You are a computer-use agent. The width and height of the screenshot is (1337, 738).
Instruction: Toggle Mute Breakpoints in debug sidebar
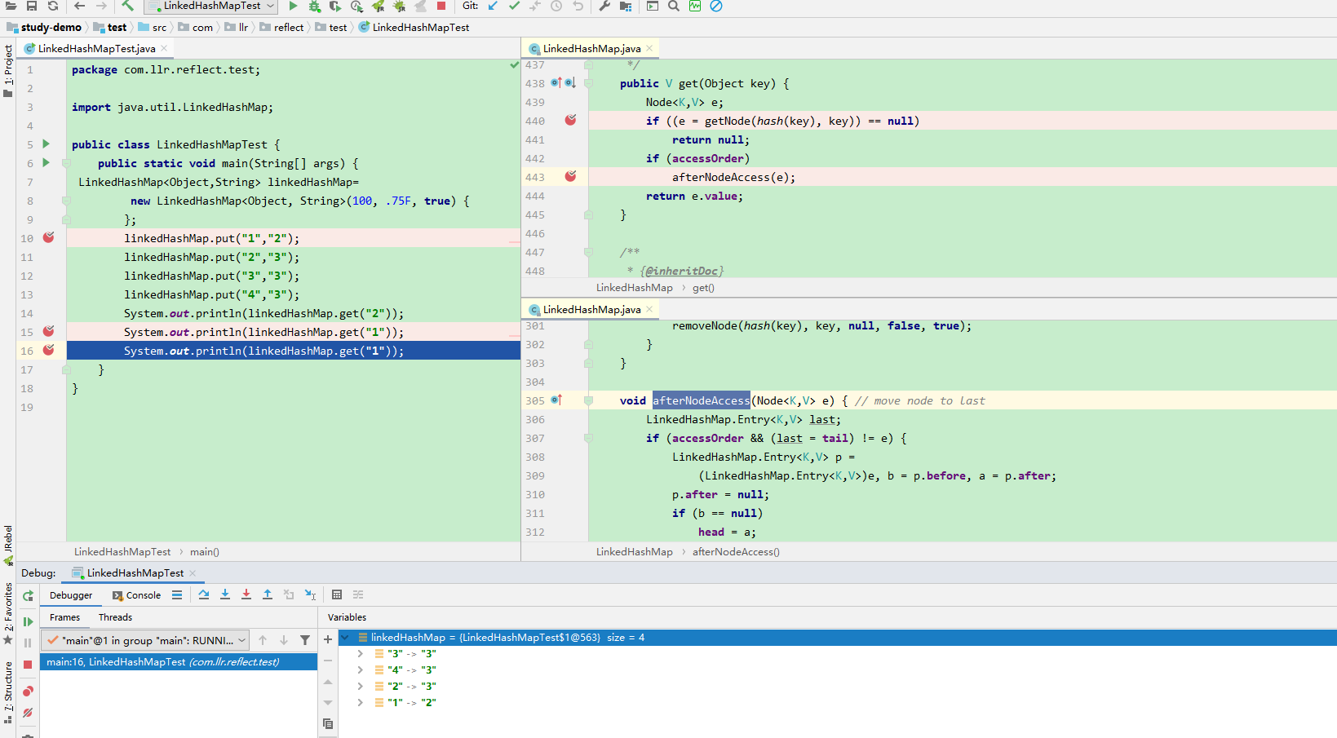tap(28, 713)
